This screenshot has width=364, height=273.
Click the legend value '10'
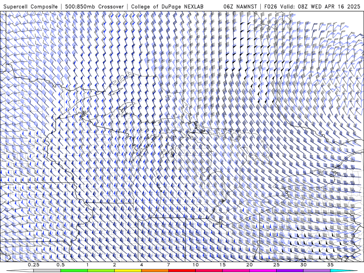point(196,265)
